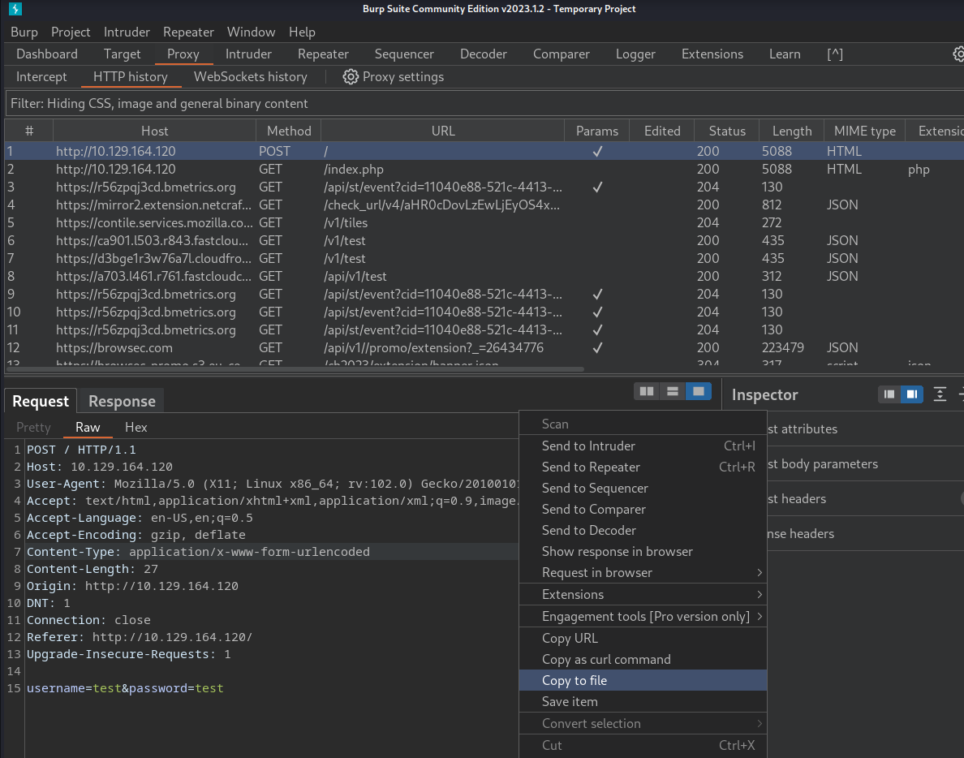Choose Send to Intruder from context menu
The image size is (964, 758).
pos(643,446)
